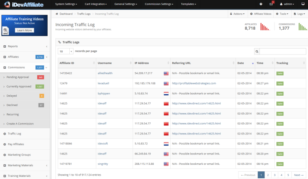Click the commissions green bar chart
Image resolution: width=308 pixels, height=179 pixels.
coord(303,27)
